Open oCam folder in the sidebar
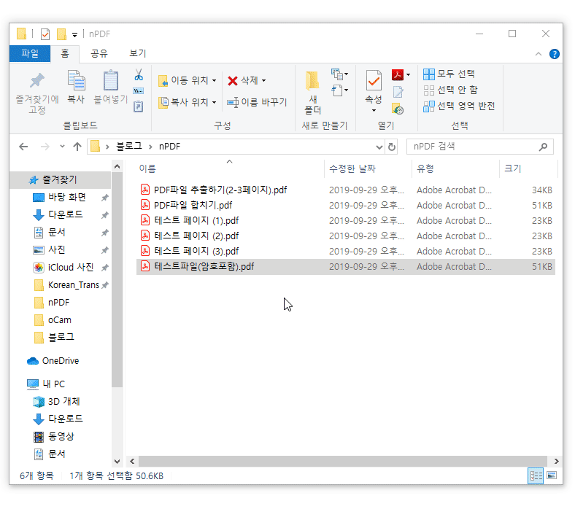The image size is (575, 528). [53, 320]
